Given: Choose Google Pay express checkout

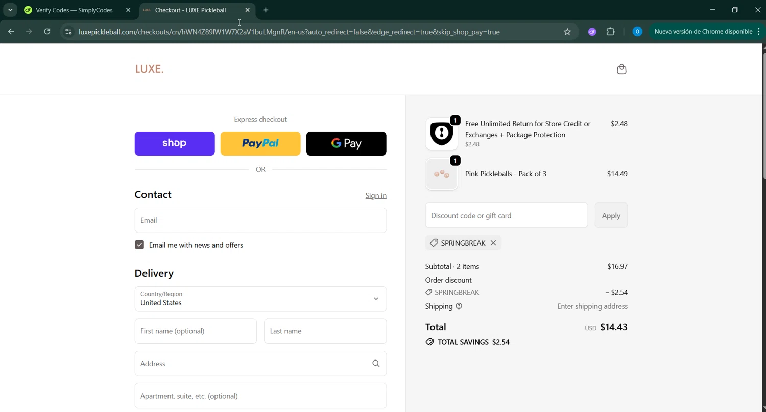Looking at the screenshot, I should tap(346, 143).
